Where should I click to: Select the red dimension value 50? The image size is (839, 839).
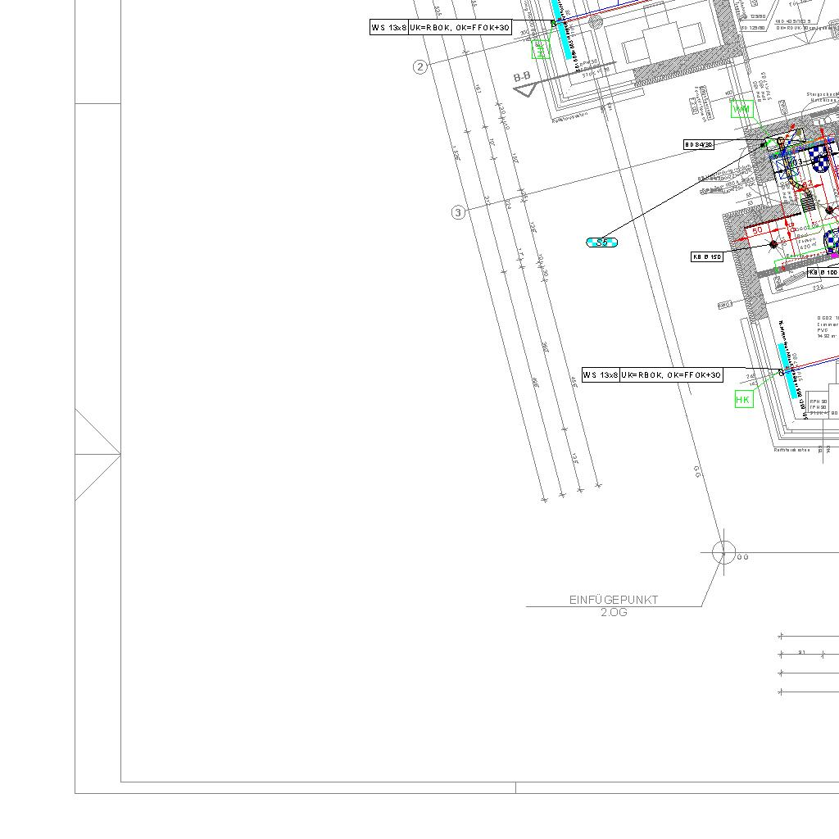757,230
